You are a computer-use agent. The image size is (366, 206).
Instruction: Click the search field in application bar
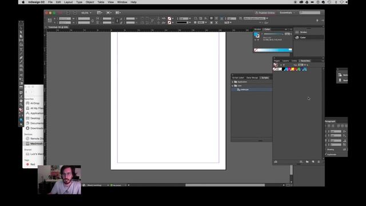pyautogui.click(x=310, y=13)
